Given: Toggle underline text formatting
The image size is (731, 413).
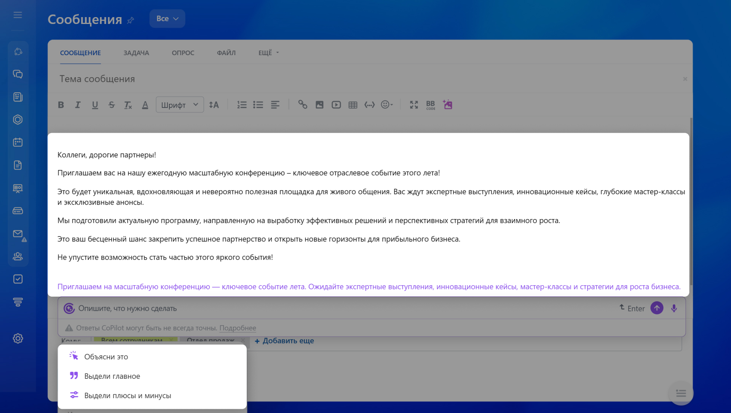Looking at the screenshot, I should 95,105.
